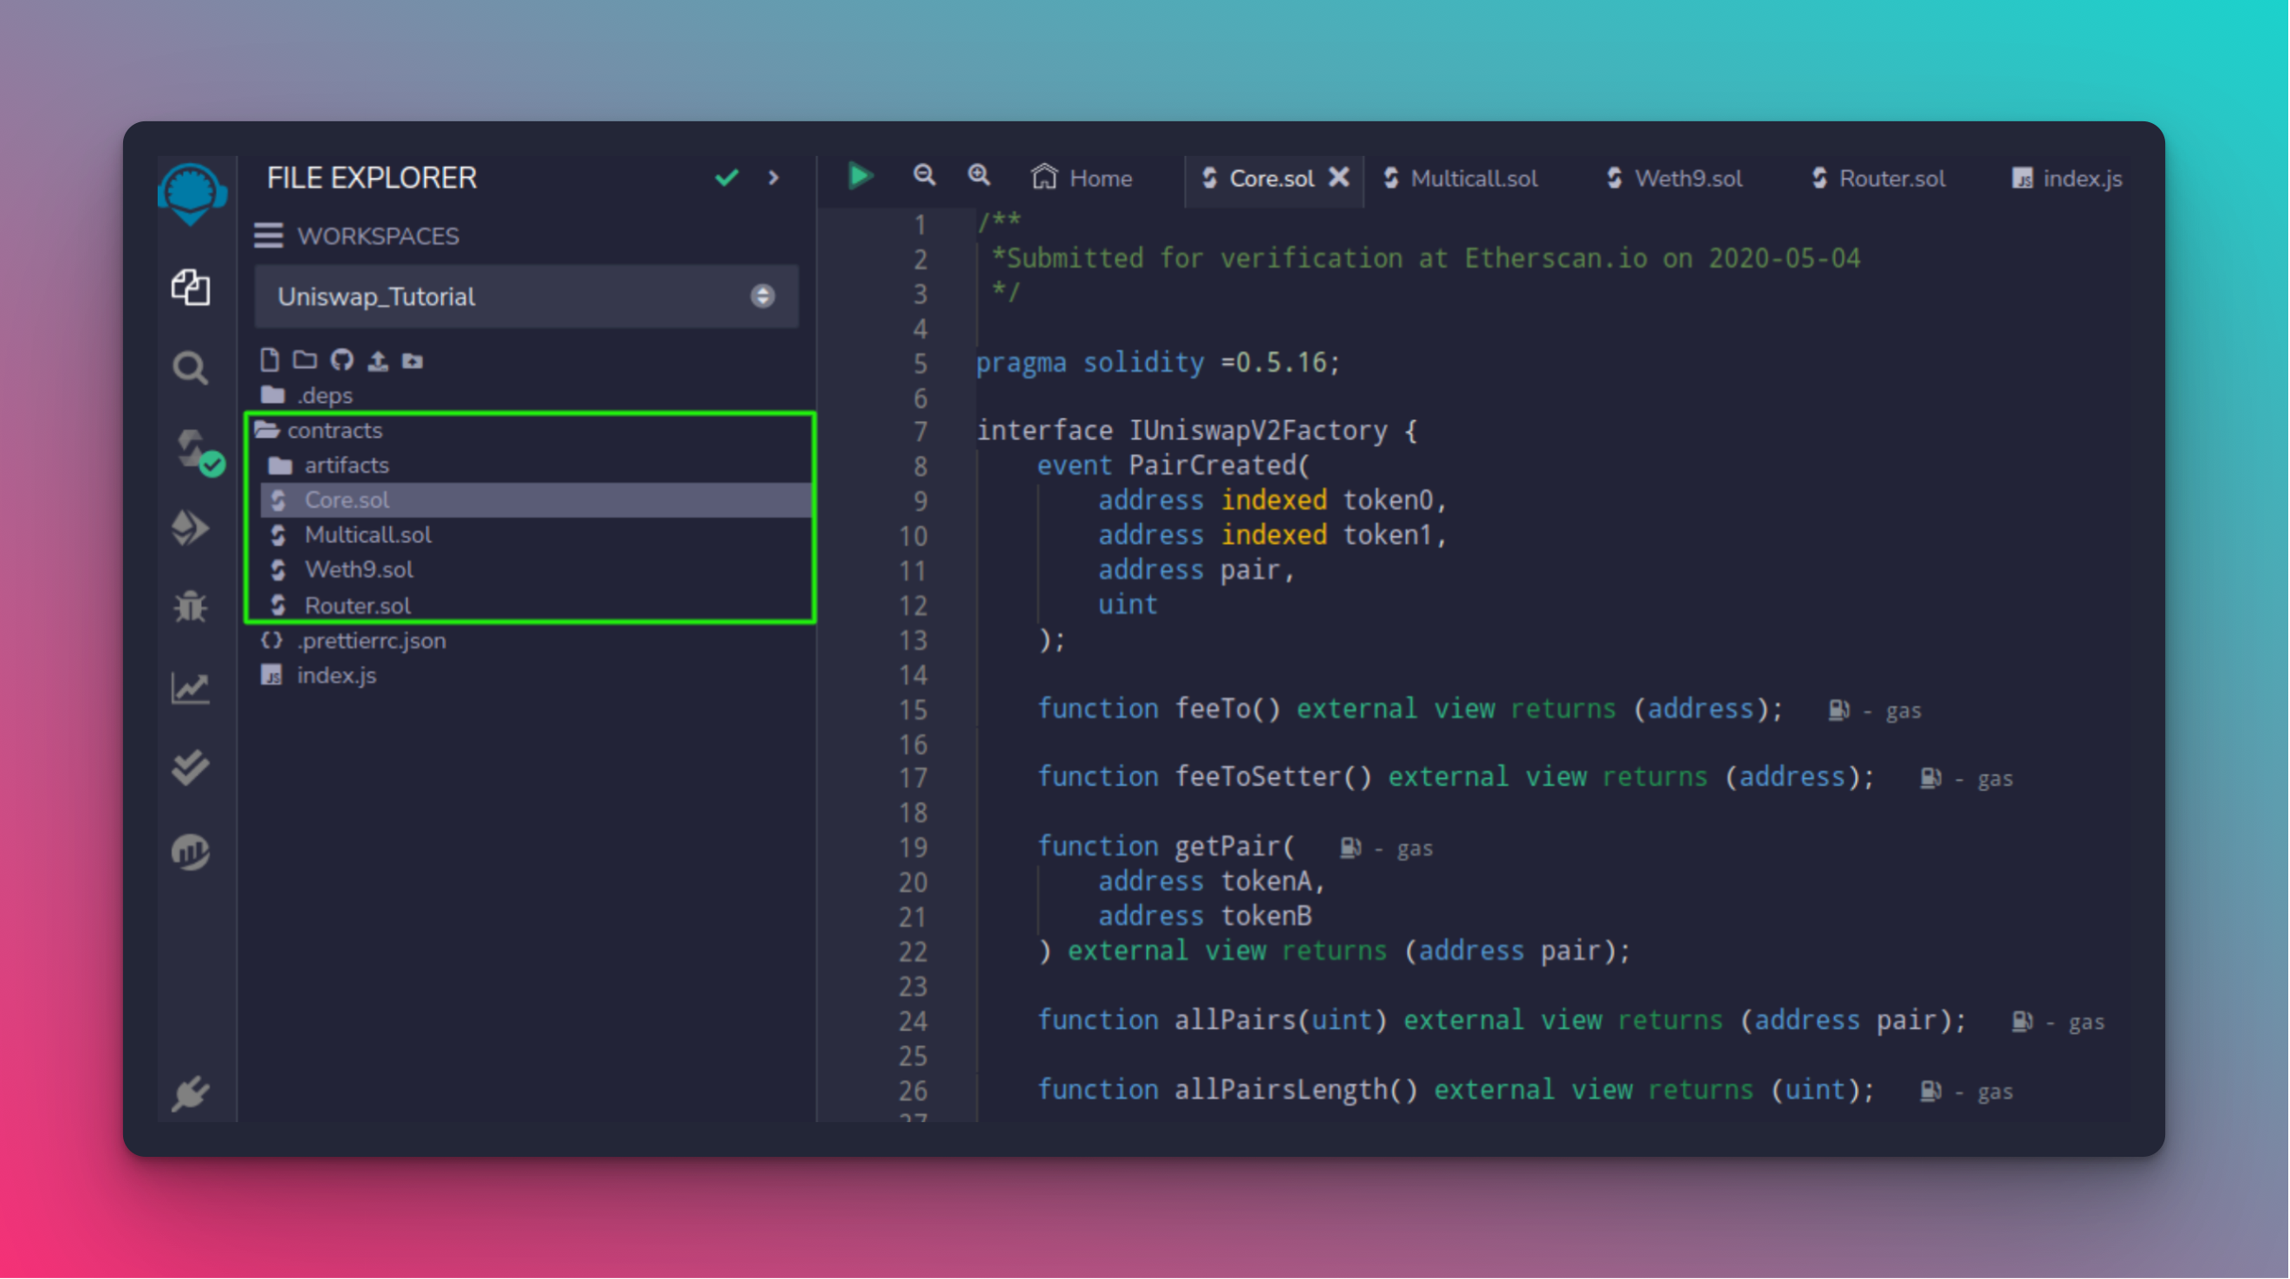This screenshot has width=2290, height=1279.
Task: Click gas estimate icon on allPairsLength line
Action: pyautogui.click(x=1930, y=1090)
